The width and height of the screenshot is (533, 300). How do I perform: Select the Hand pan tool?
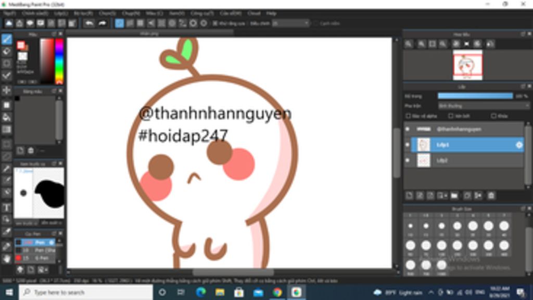click(x=6, y=259)
